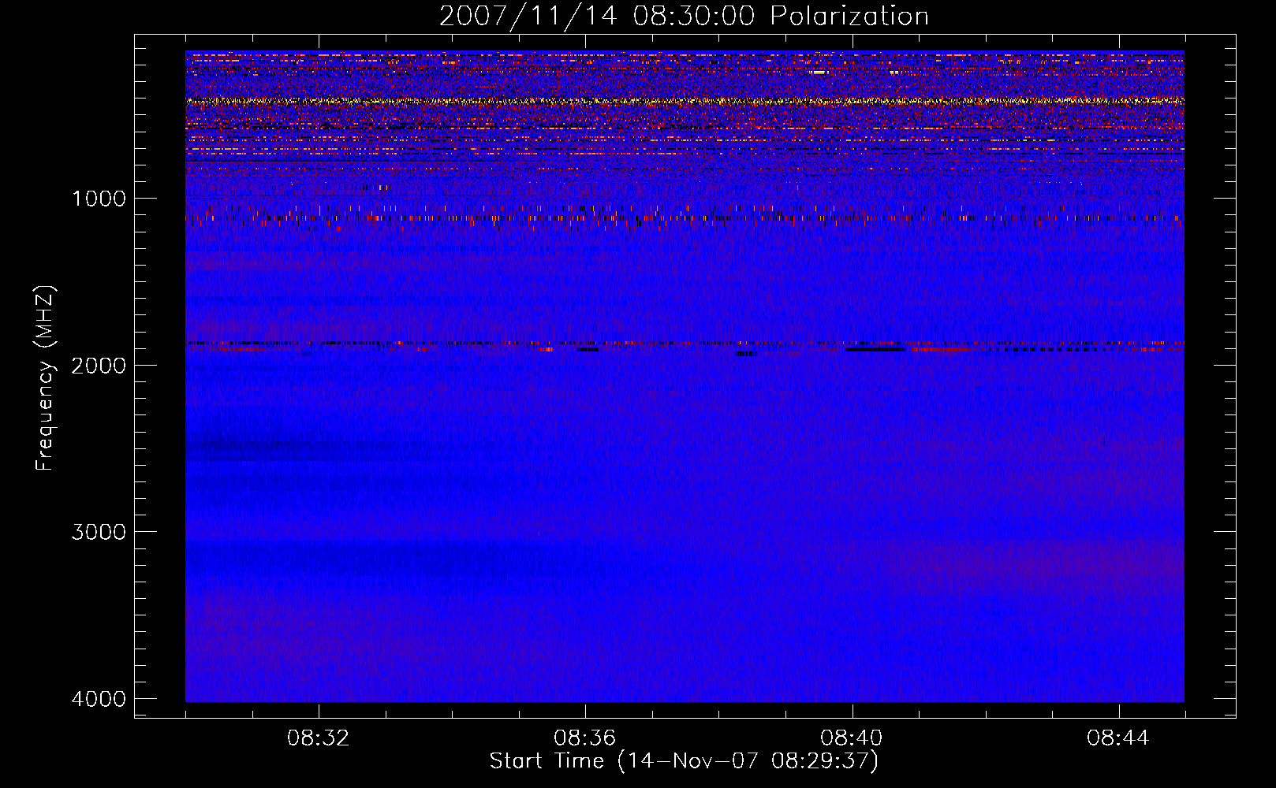Click the 08:40 time tick label
This screenshot has width=1276, height=788.
point(852,738)
